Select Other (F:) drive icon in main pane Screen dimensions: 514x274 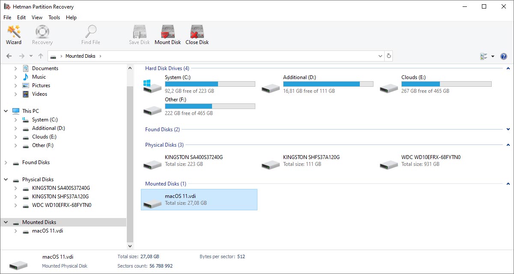click(x=152, y=110)
